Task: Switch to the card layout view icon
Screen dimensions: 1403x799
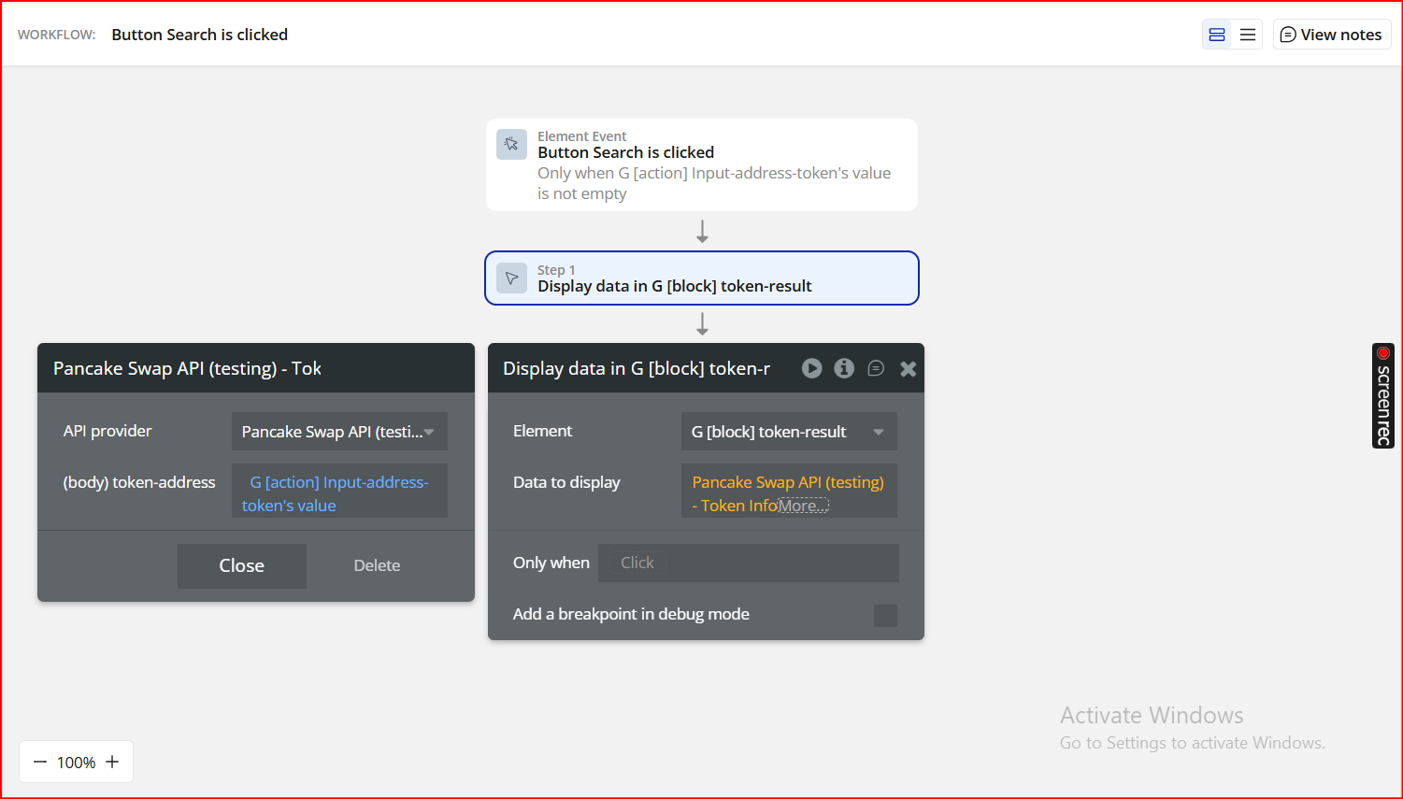Action: pyautogui.click(x=1217, y=35)
